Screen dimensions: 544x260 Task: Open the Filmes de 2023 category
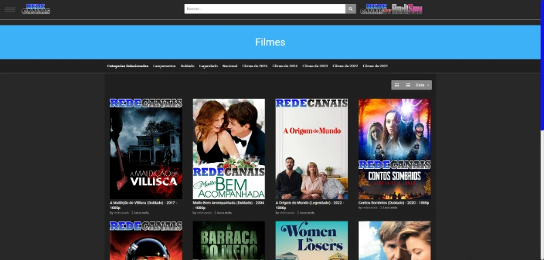click(315, 66)
